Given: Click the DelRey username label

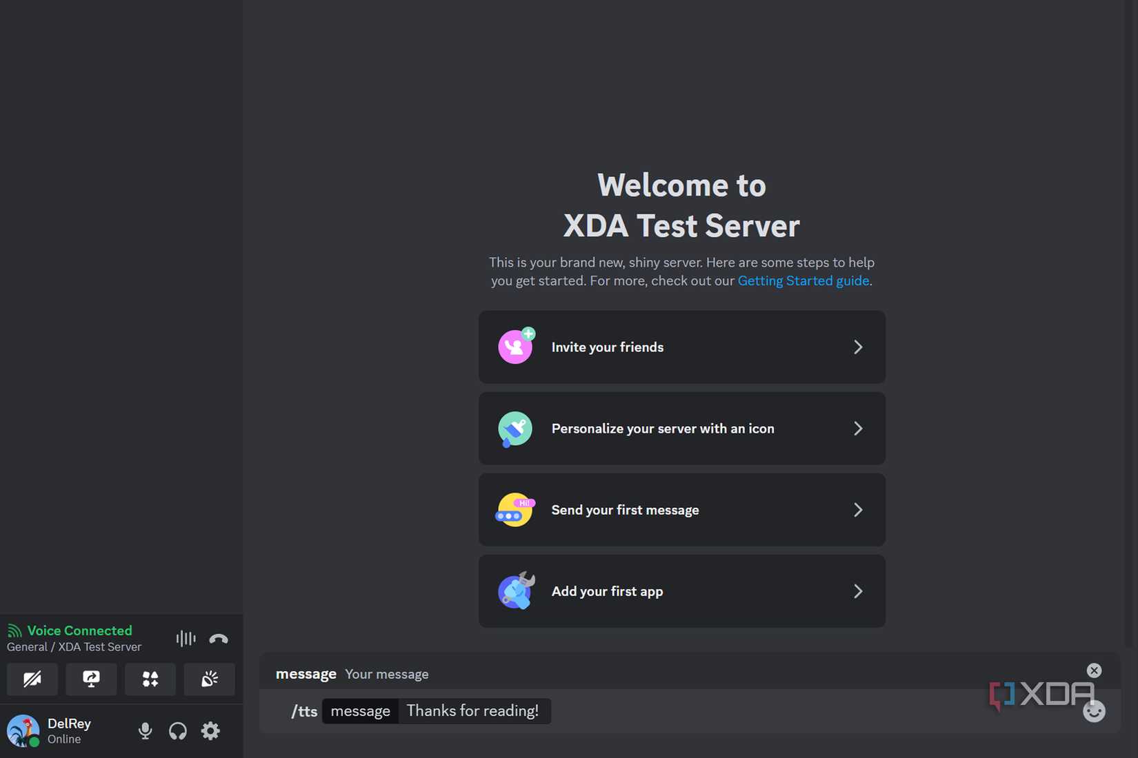Looking at the screenshot, I should point(69,724).
